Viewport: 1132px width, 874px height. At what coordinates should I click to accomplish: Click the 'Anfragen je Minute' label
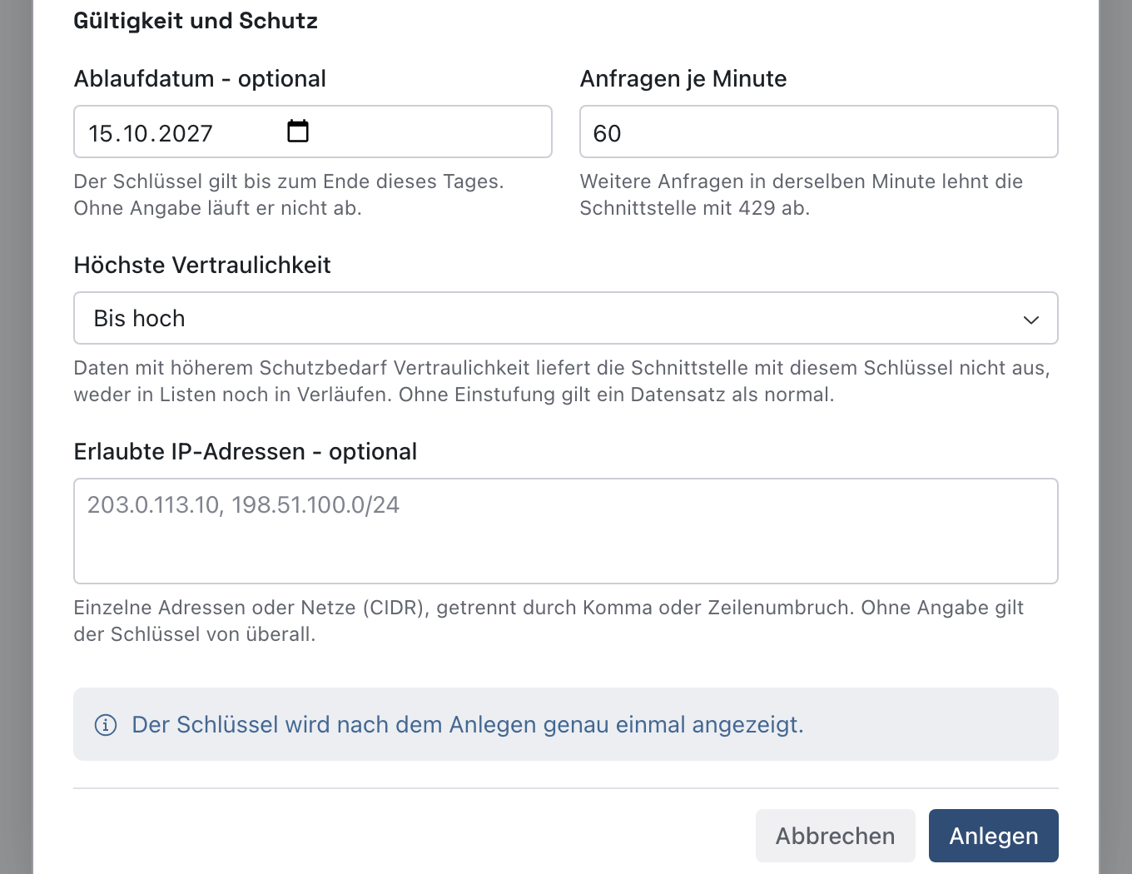683,79
